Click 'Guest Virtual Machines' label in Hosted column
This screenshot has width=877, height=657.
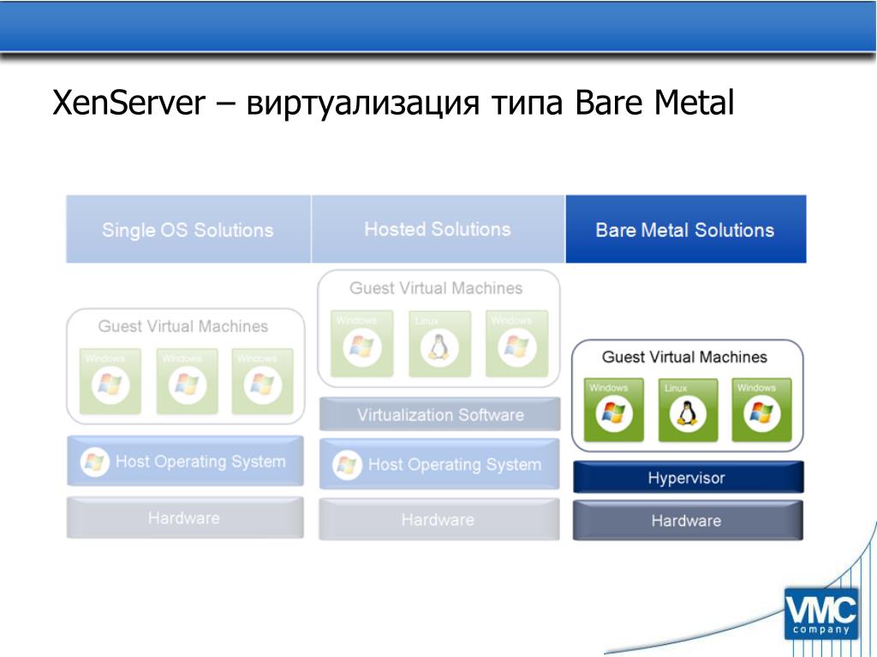point(436,288)
